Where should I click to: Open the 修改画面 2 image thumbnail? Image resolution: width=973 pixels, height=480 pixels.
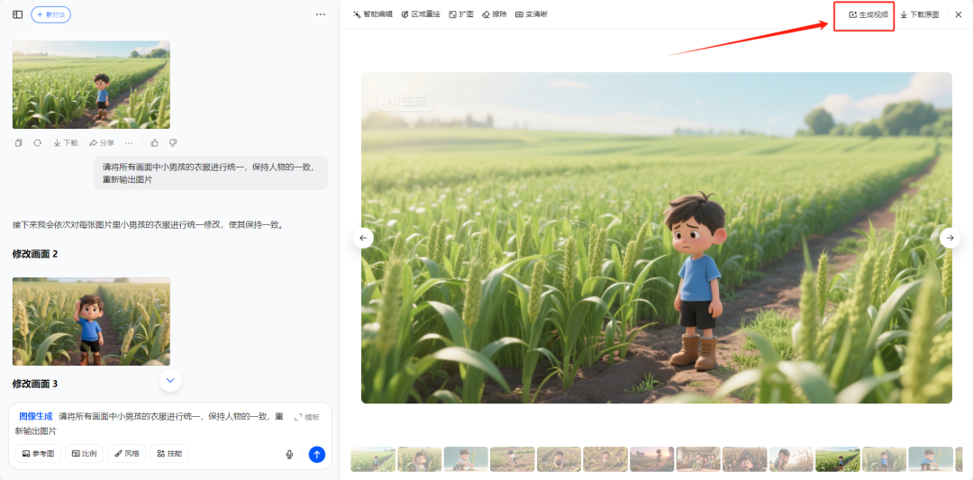91,322
